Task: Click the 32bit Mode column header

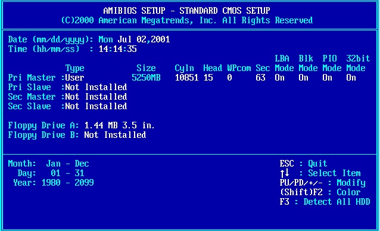Action: pos(358,63)
